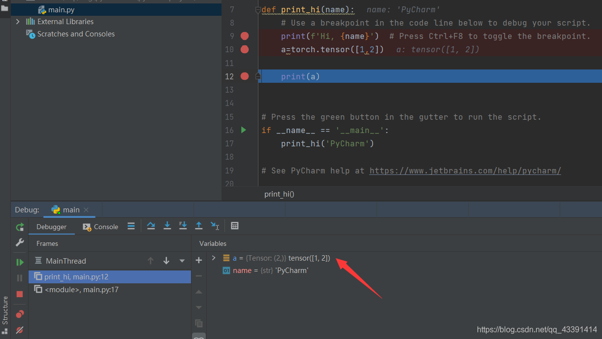Toggle breakpoint on line 10
Viewport: 602px width, 339px height.
(x=245, y=49)
